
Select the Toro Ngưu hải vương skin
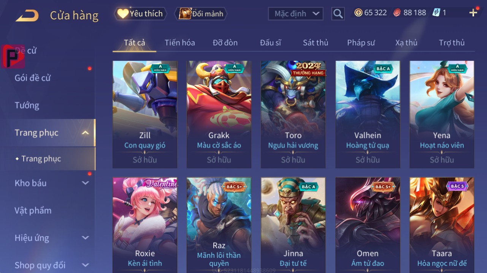293,114
